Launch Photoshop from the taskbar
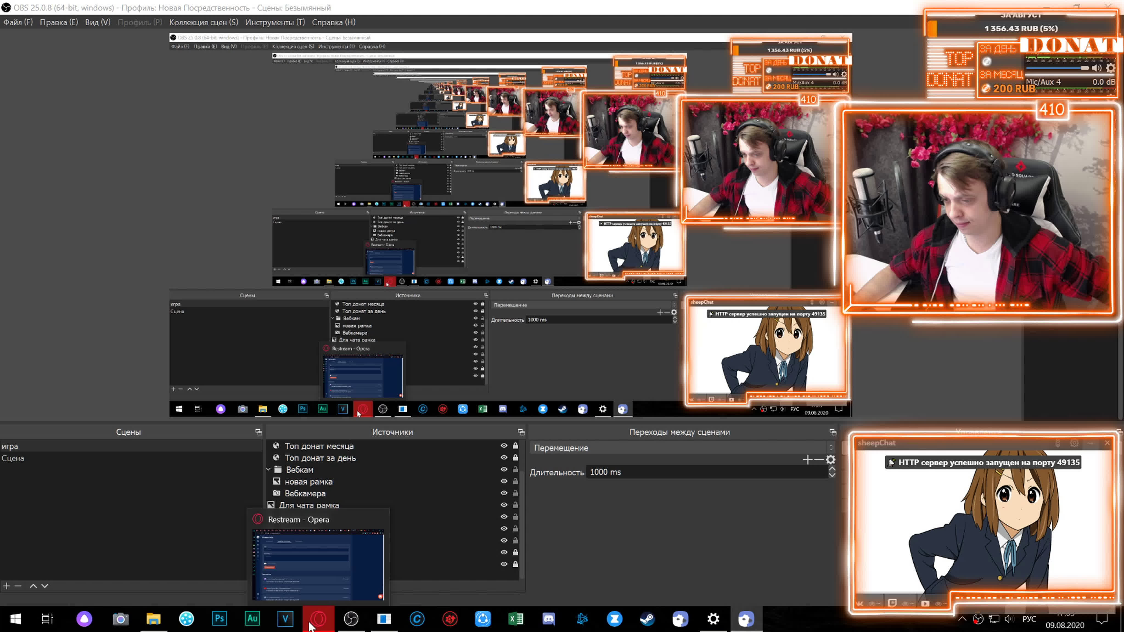 coord(220,619)
